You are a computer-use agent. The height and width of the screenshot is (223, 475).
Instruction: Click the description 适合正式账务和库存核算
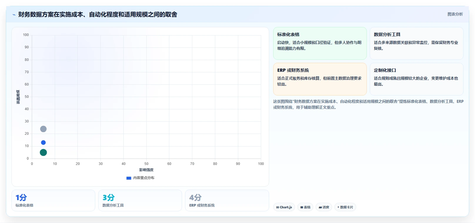click(x=319, y=81)
